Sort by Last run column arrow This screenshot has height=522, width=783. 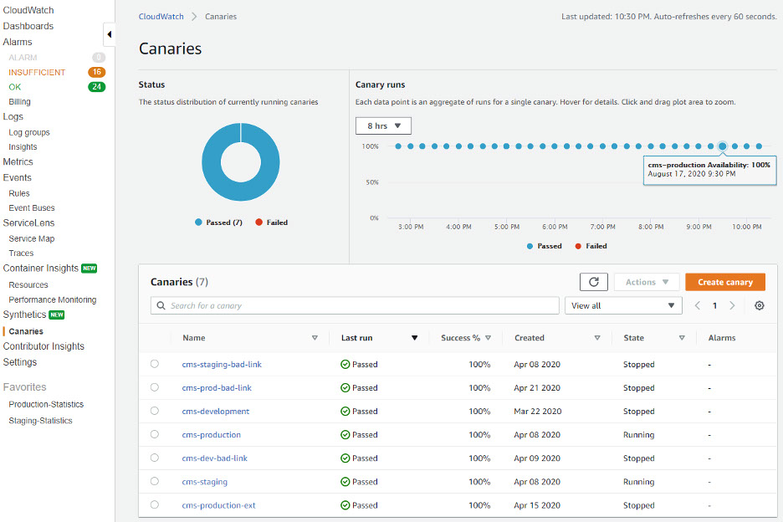coord(414,338)
